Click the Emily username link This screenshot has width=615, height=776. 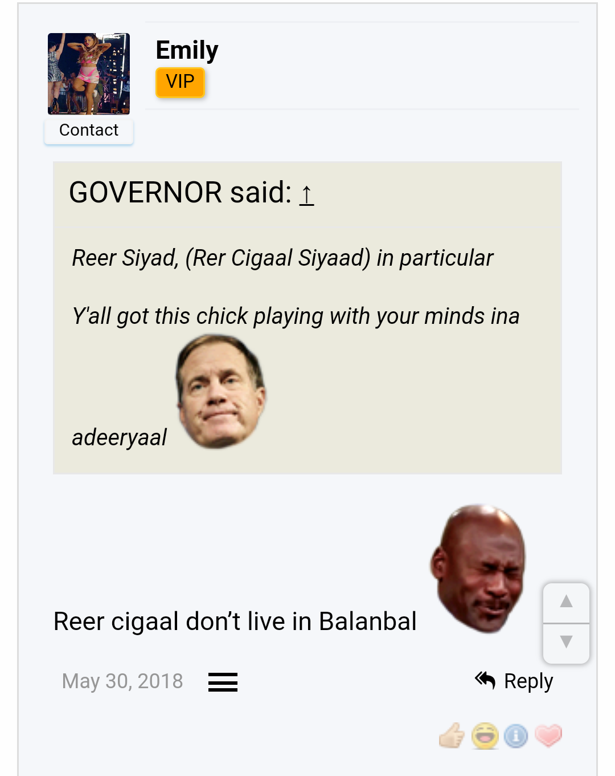coord(187,50)
